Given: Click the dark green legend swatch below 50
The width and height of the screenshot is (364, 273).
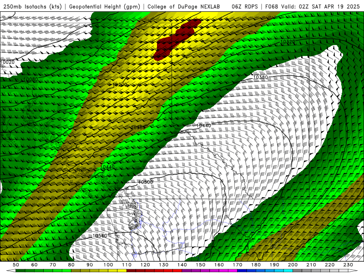Looking at the screenshot, I should [x=20, y=271].
